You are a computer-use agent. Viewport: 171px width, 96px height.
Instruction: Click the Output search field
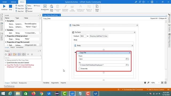click(23, 58)
